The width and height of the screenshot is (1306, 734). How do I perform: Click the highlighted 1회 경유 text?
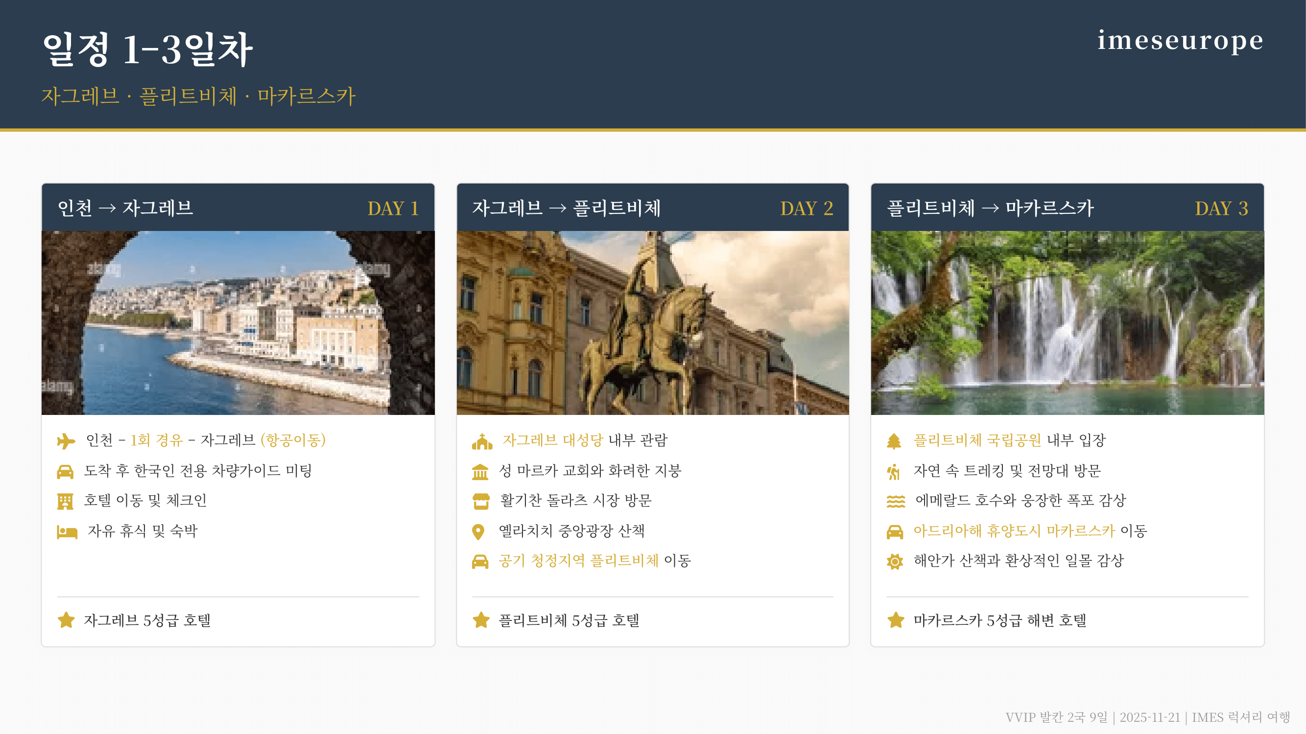(x=156, y=440)
